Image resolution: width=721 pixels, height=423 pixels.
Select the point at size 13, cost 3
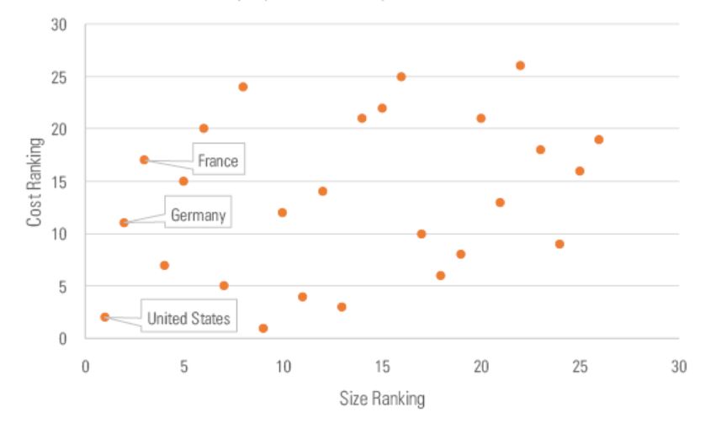point(342,307)
